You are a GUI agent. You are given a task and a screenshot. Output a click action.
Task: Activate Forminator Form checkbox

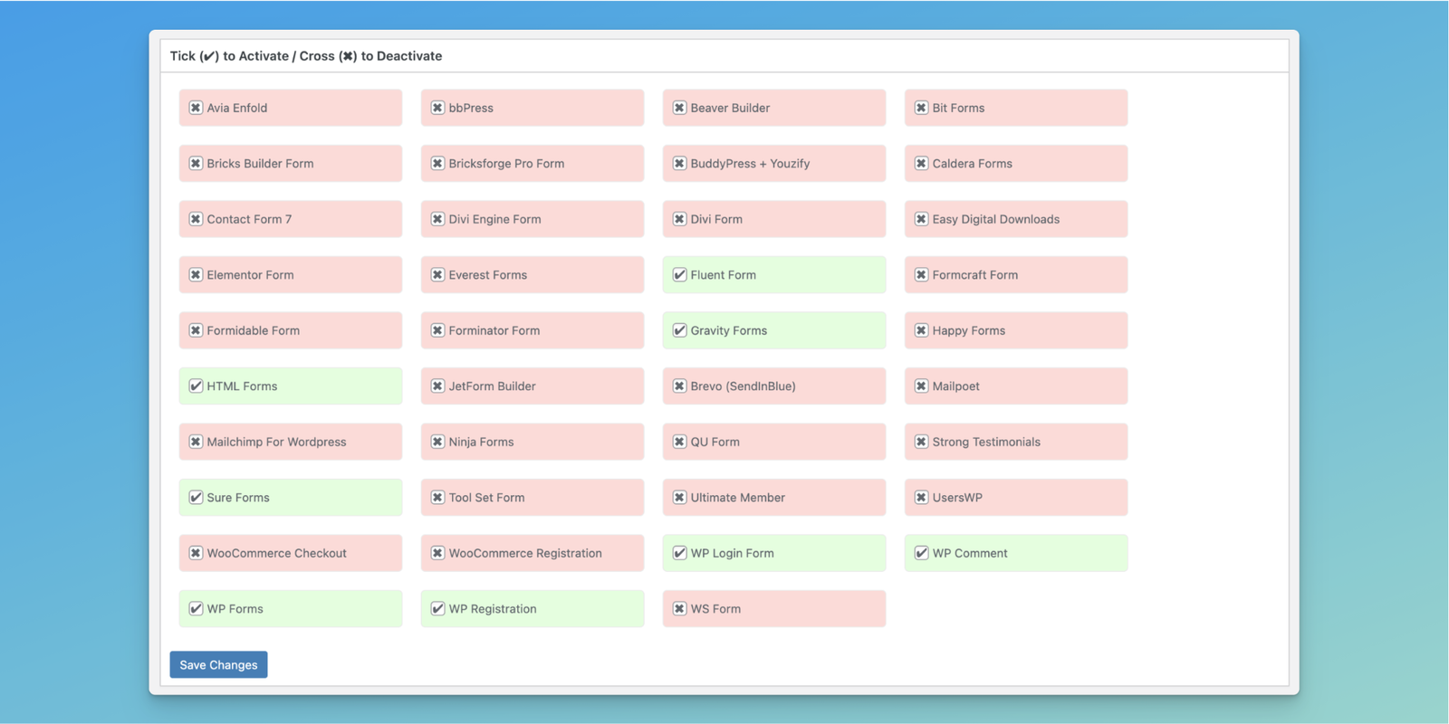pos(437,330)
